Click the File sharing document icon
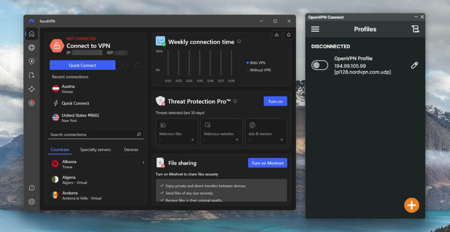Screen dimensions: 450x232 click(160, 163)
